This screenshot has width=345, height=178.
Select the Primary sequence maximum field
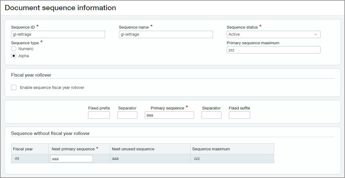point(274,49)
